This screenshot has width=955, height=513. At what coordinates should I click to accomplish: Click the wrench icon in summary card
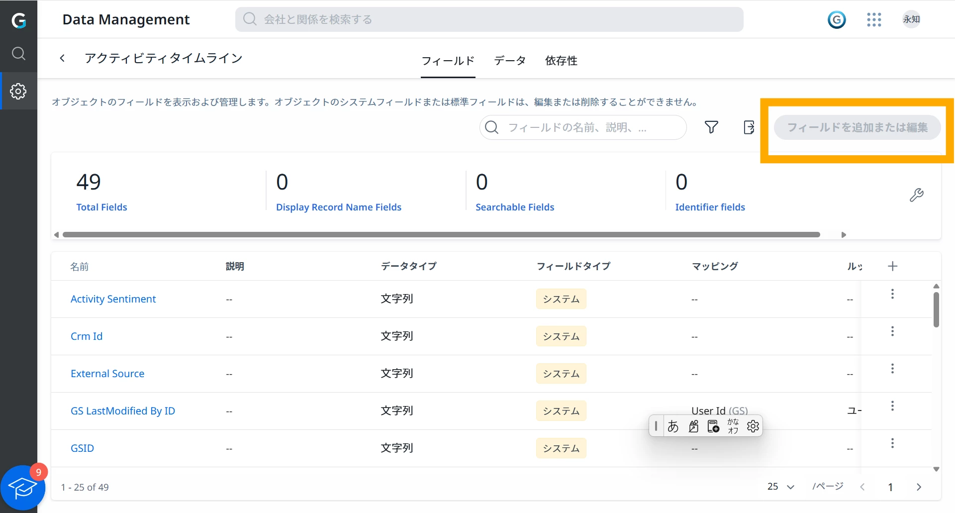(916, 195)
